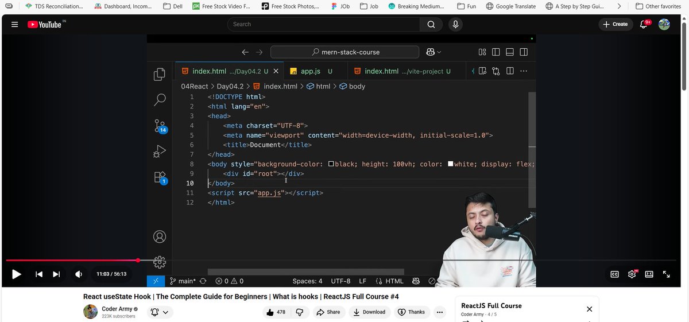Screen dimensions: 689x322
Task: Open Source Control icon with 14 badge
Action: click(x=160, y=126)
